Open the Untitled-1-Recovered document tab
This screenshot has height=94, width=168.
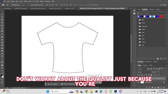pyautogui.click(x=20, y=8)
